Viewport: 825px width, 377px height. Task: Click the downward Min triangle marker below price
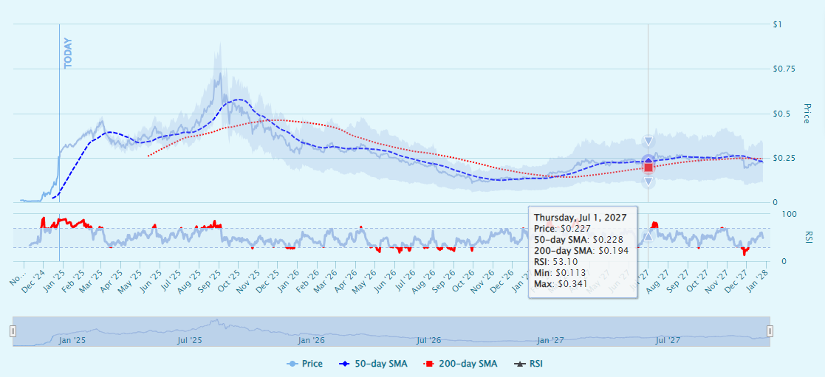648,181
